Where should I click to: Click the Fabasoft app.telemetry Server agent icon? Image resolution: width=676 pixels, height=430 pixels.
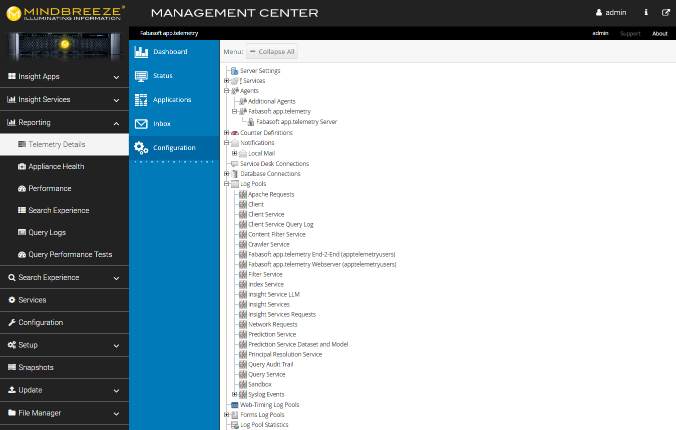tap(251, 122)
